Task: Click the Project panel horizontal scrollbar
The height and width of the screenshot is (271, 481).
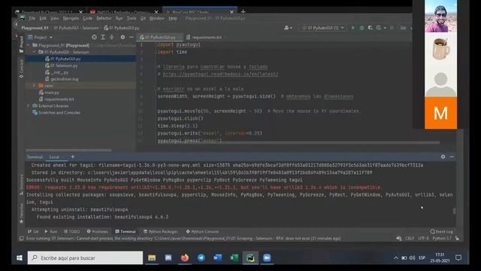Action: click(x=68, y=151)
